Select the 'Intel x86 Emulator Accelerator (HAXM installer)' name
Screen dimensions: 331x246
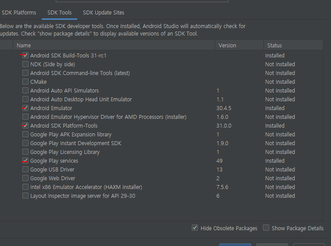click(86, 187)
